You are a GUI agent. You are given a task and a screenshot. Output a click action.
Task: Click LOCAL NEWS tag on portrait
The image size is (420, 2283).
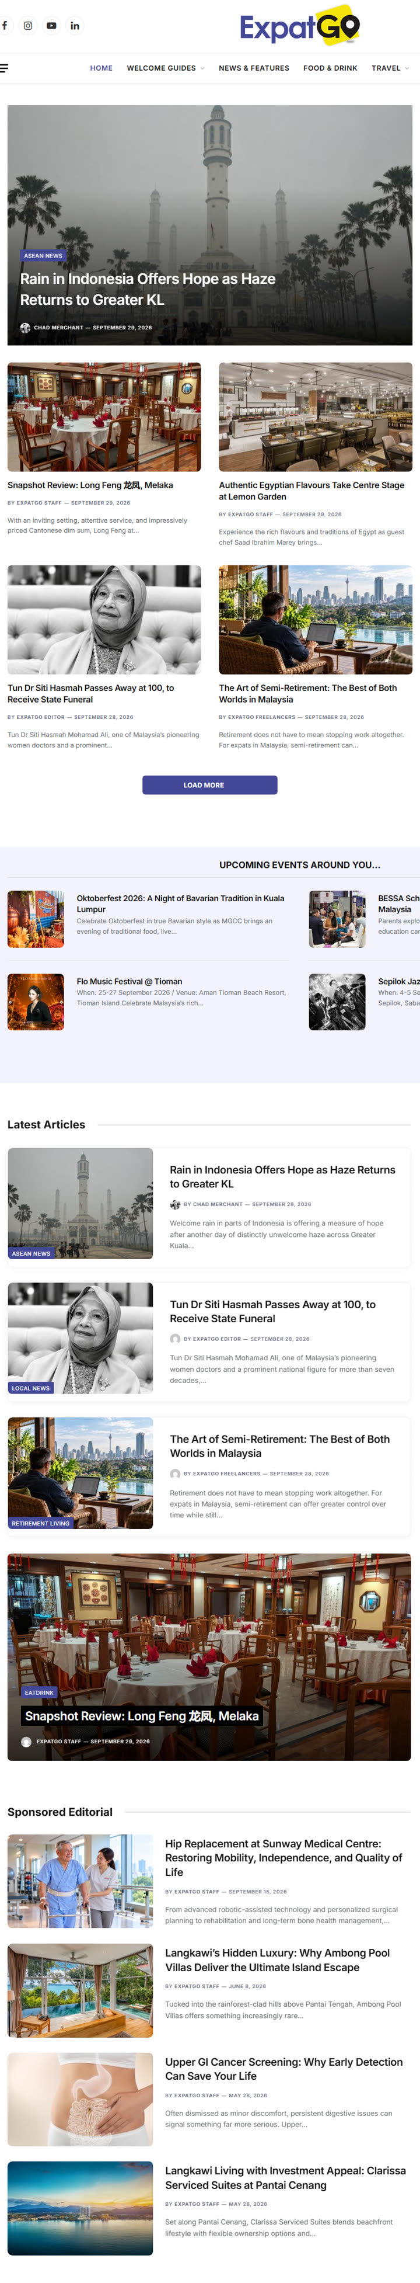[30, 1388]
